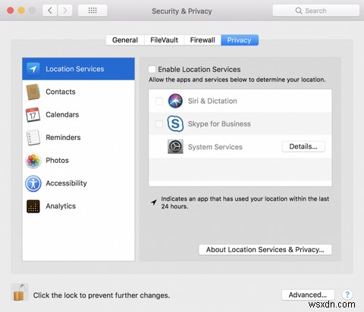Open the Advanced settings button
The width and height of the screenshot is (364, 312).
coord(308,295)
